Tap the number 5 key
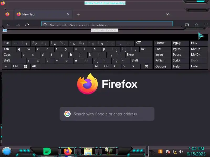This screenshot has width=210, height=157. 64,43
